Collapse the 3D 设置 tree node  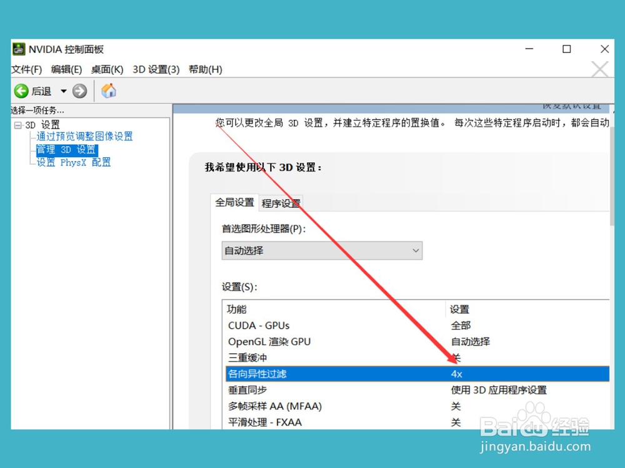tap(18, 125)
